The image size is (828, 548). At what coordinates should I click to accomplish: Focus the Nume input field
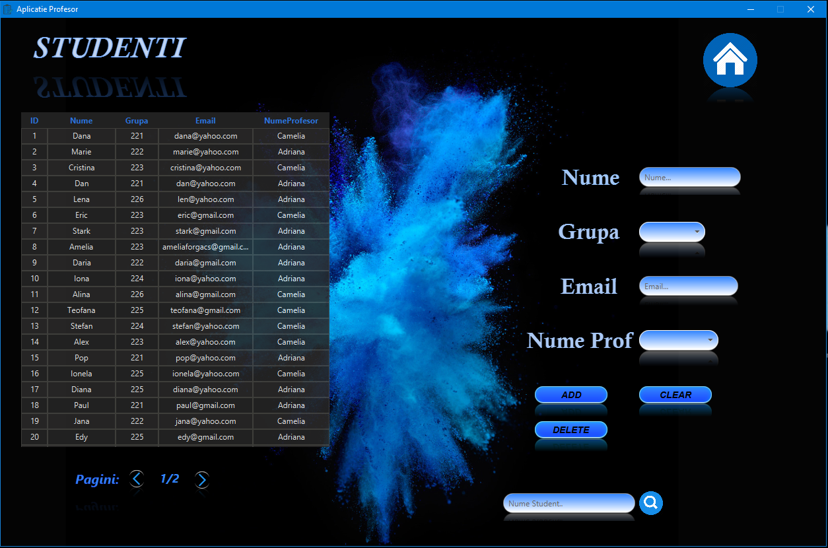pyautogui.click(x=690, y=177)
